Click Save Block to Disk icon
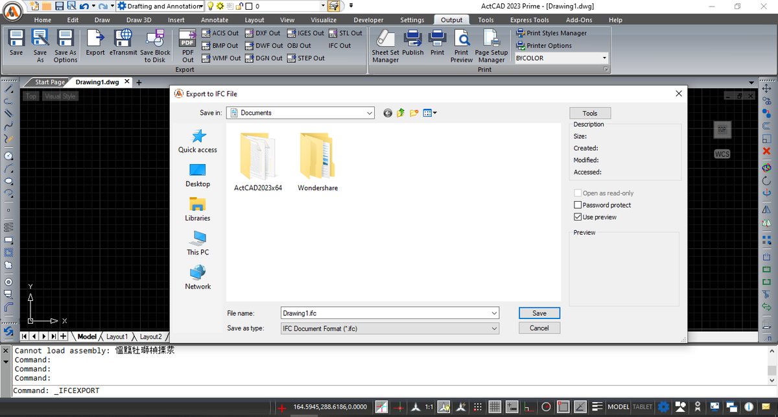Image resolution: width=778 pixels, height=417 pixels. click(155, 45)
